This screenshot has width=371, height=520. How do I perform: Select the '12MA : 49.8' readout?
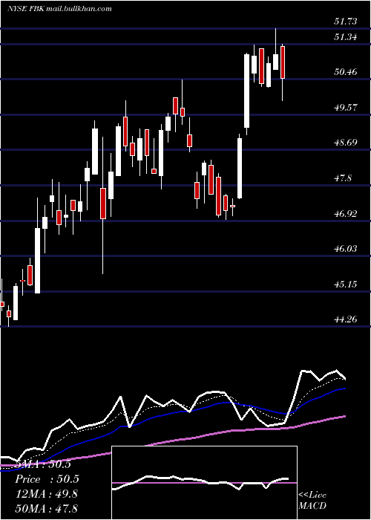pos(47,494)
